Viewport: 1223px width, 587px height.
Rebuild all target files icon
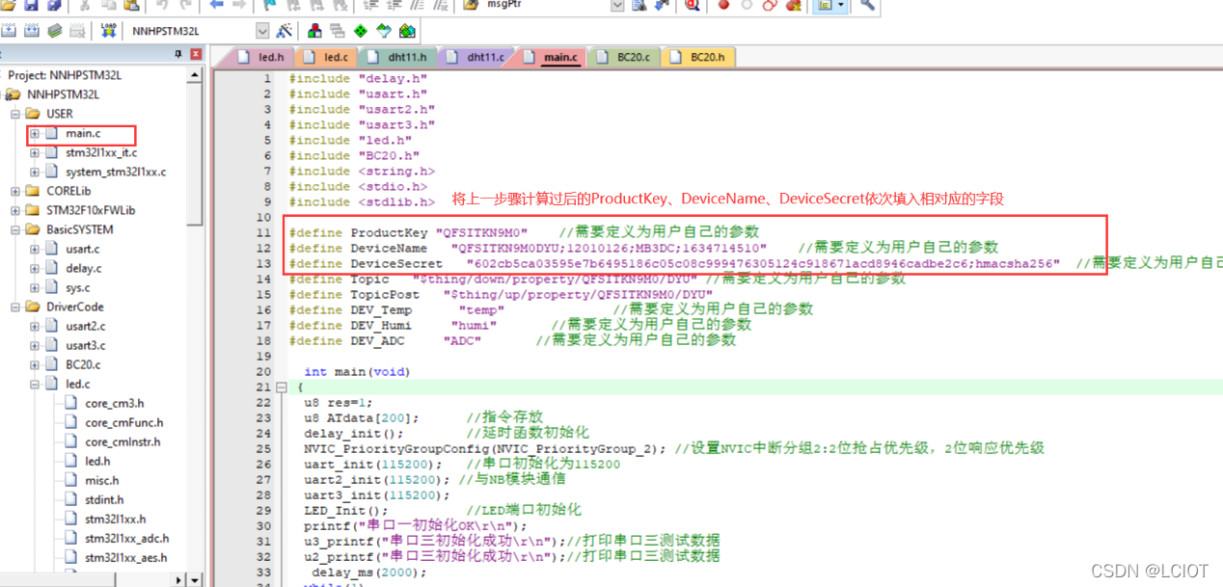point(55,31)
